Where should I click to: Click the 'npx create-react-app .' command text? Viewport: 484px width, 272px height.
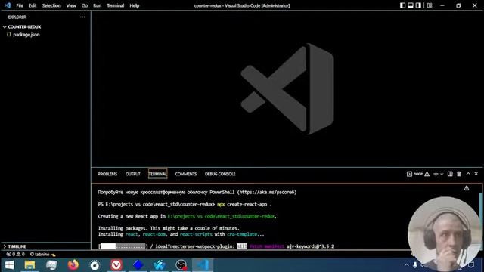pos(244,204)
